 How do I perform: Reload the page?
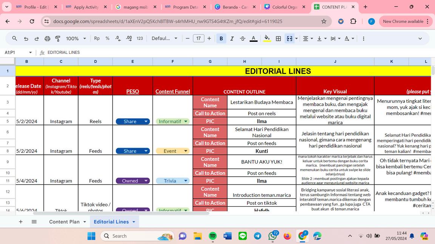(32, 21)
